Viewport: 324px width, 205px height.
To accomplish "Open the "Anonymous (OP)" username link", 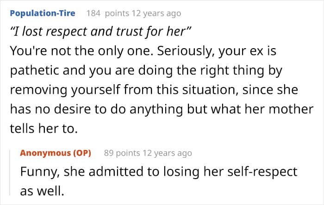I will [56, 153].
